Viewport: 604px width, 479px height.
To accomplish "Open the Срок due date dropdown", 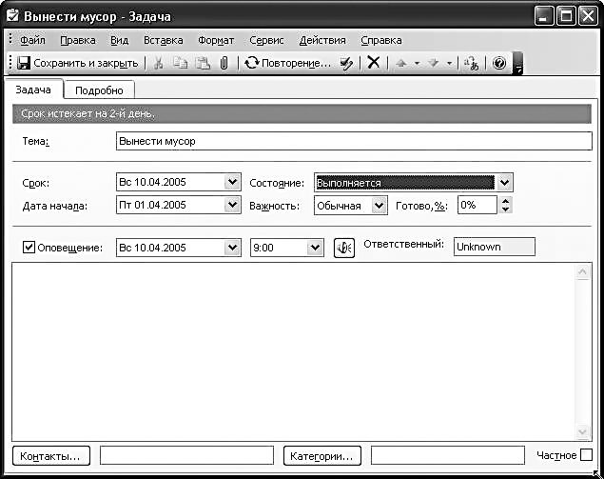I will click(233, 182).
